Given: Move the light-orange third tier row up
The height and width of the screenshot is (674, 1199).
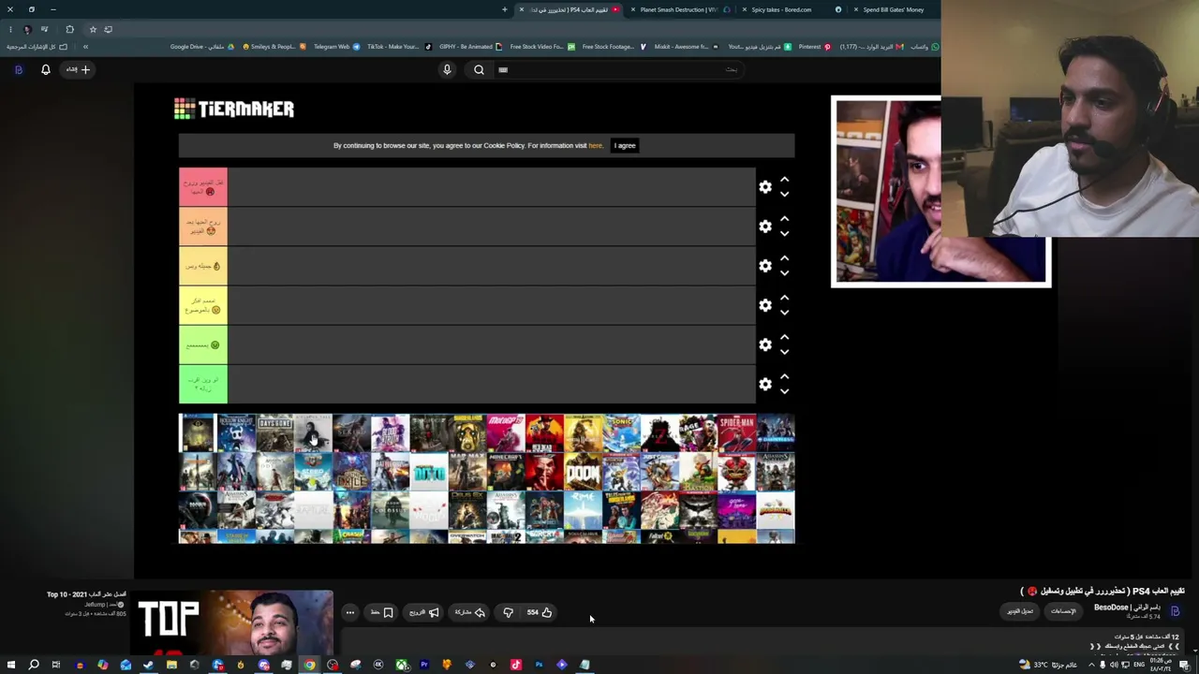Looking at the screenshot, I should (x=785, y=258).
